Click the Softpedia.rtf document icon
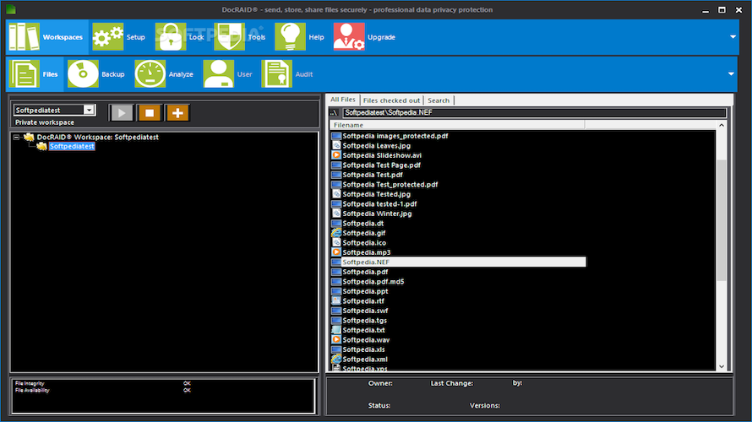This screenshot has width=752, height=422. click(336, 300)
